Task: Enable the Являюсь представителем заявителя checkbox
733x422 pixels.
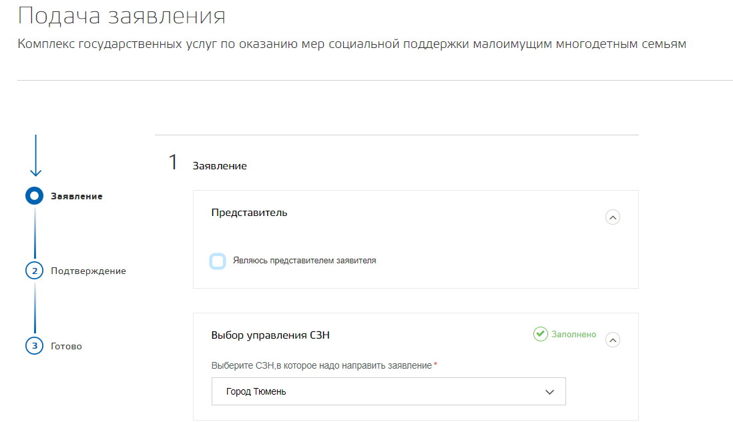Action: pos(218,261)
